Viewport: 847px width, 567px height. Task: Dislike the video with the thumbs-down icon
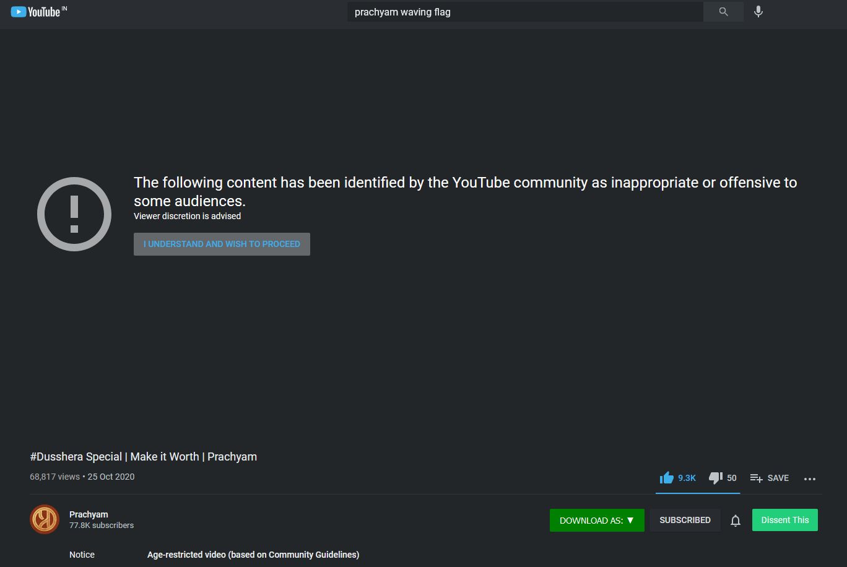tap(715, 478)
